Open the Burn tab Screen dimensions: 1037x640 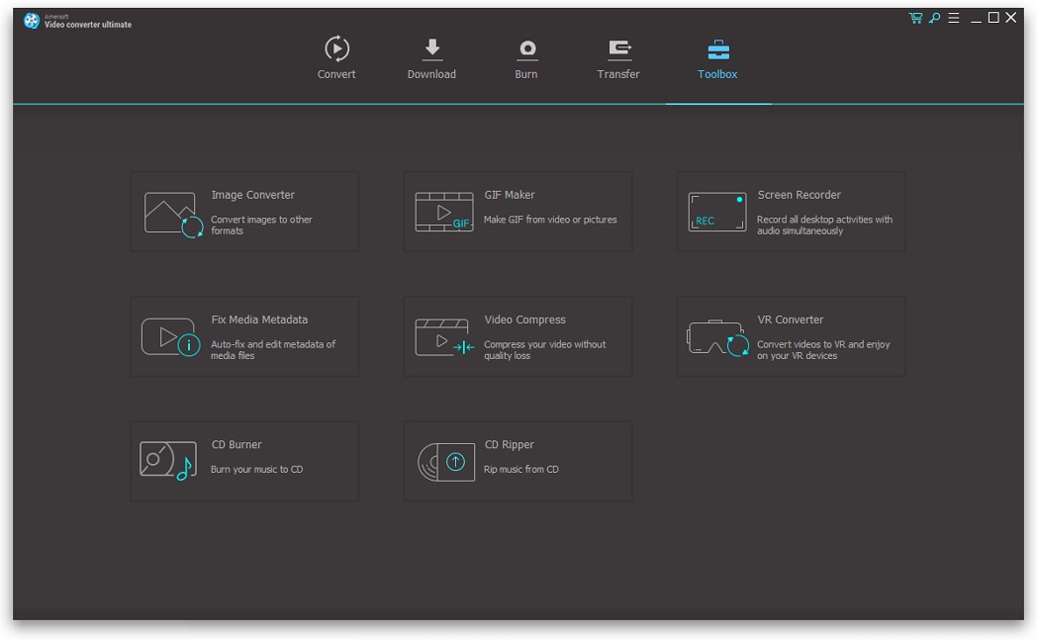(527, 56)
